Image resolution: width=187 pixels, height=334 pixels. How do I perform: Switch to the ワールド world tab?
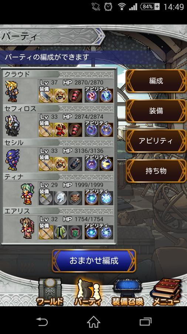point(50,292)
